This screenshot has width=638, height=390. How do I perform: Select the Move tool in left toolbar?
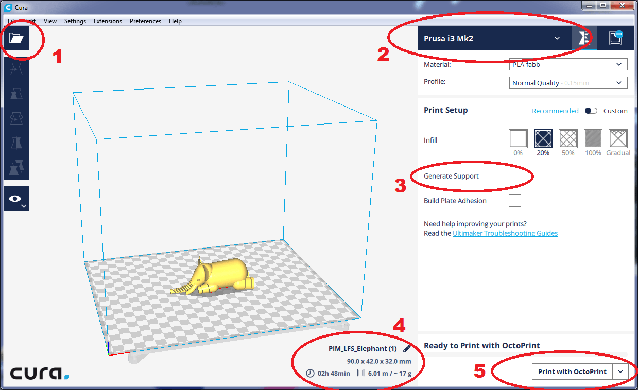tap(16, 68)
